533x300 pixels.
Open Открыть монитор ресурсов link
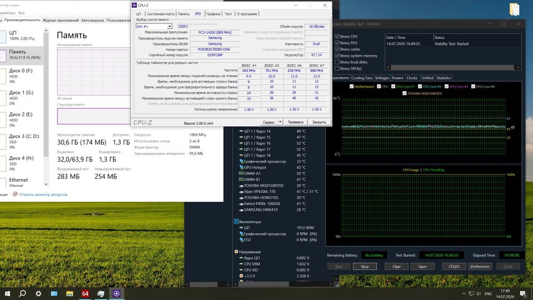click(x=43, y=194)
